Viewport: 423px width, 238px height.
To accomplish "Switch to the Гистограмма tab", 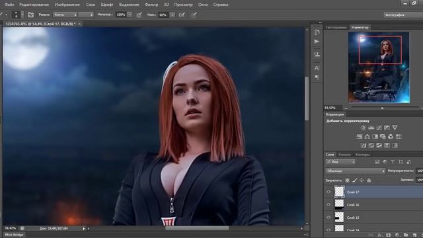I will tap(336, 28).
